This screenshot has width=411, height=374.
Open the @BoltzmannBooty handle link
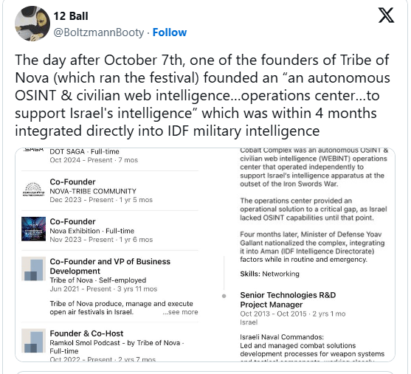click(x=99, y=32)
